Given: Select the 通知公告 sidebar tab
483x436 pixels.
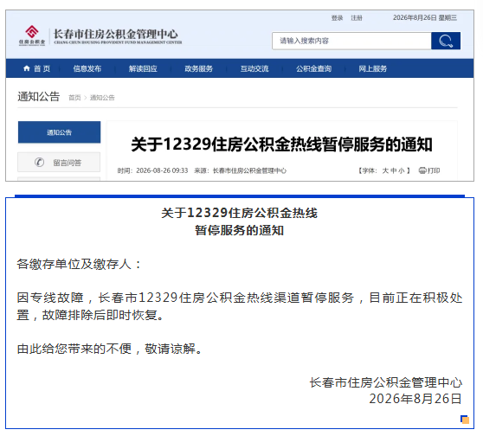Looking at the screenshot, I should (x=59, y=132).
